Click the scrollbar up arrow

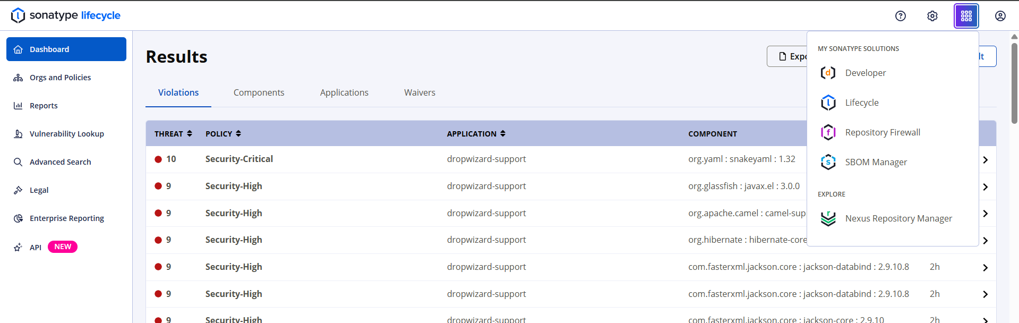(x=1014, y=37)
